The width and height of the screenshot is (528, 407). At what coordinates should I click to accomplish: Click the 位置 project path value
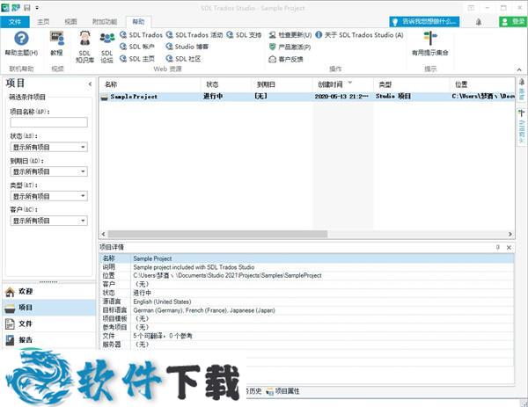pyautogui.click(x=227, y=275)
